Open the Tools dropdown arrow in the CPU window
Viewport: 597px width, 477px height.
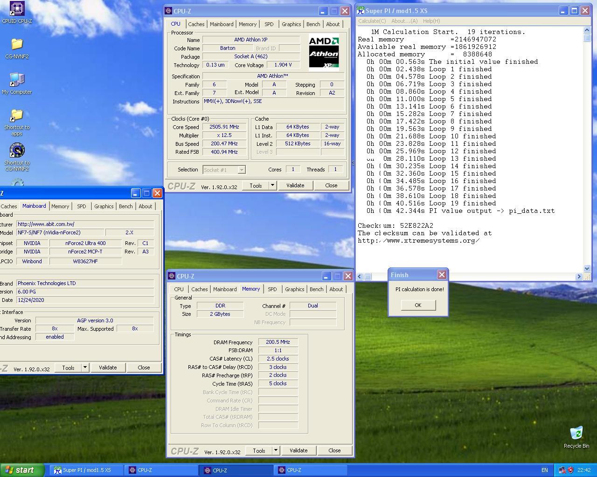click(273, 185)
